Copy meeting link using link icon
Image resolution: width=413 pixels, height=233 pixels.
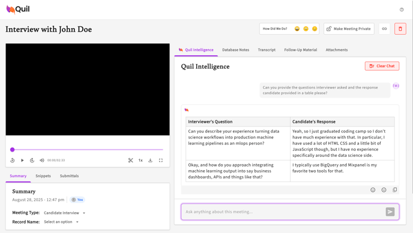point(384,29)
